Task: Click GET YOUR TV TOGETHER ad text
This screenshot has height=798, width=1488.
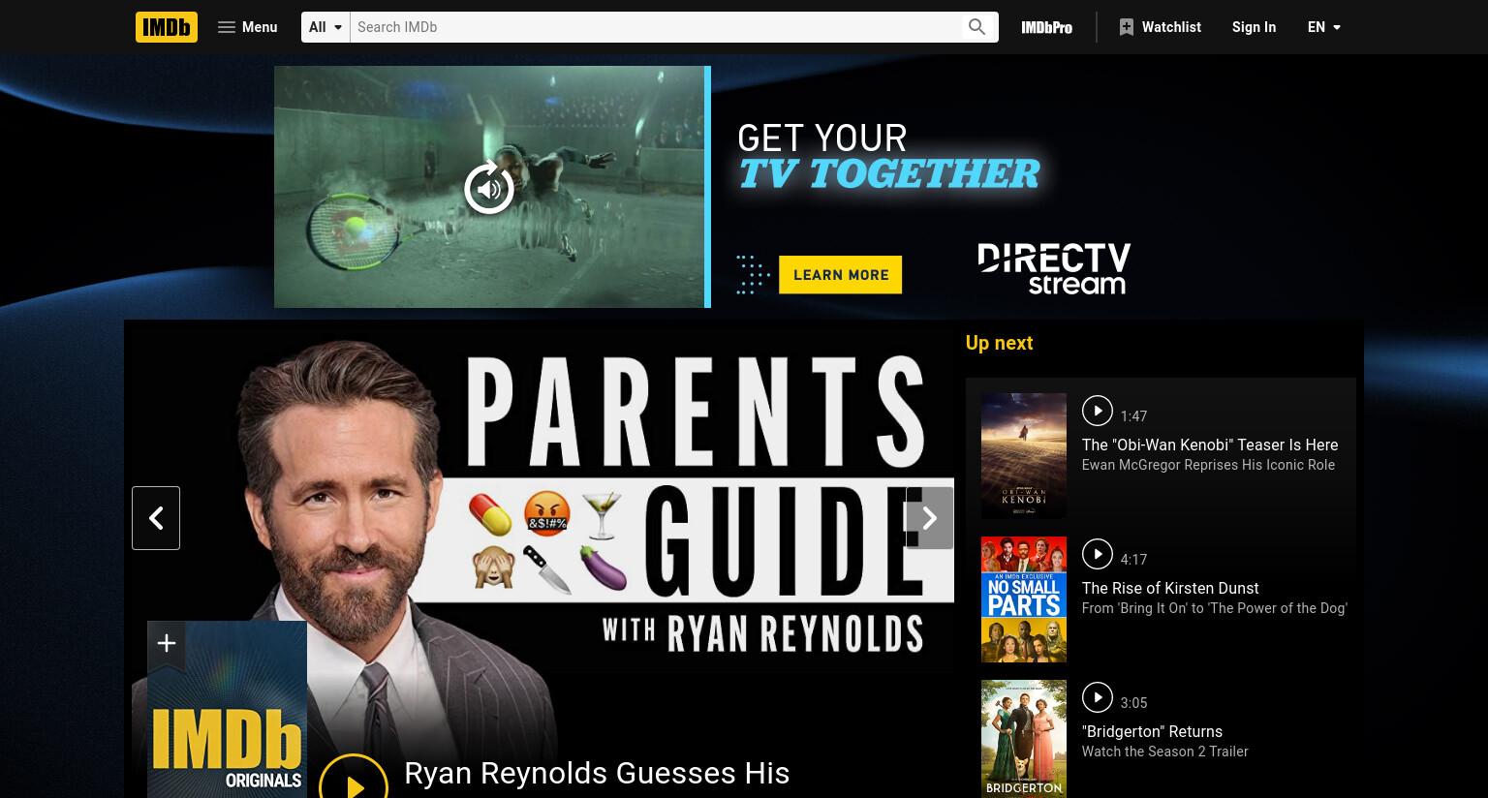Action: click(888, 157)
